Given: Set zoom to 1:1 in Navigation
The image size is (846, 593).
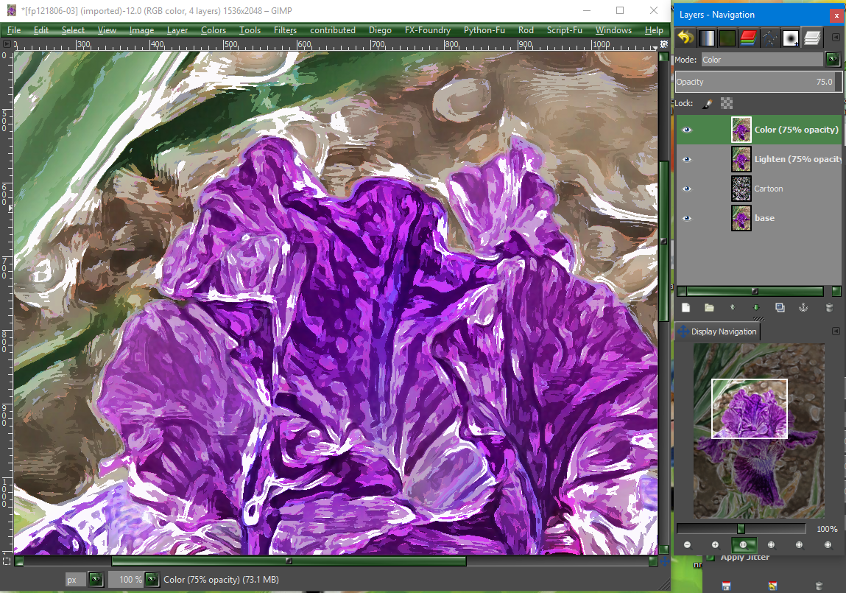Looking at the screenshot, I should coord(744,545).
